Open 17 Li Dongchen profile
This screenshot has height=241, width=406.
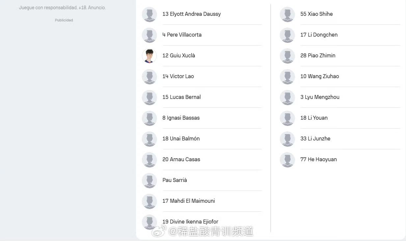(x=340, y=35)
